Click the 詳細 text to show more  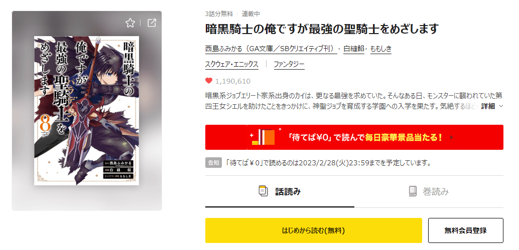(488, 106)
